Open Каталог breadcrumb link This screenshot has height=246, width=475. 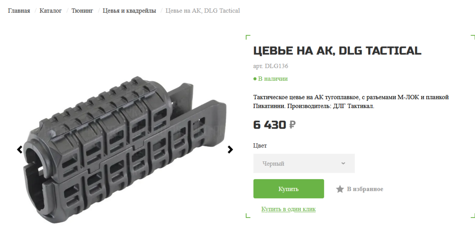[51, 11]
